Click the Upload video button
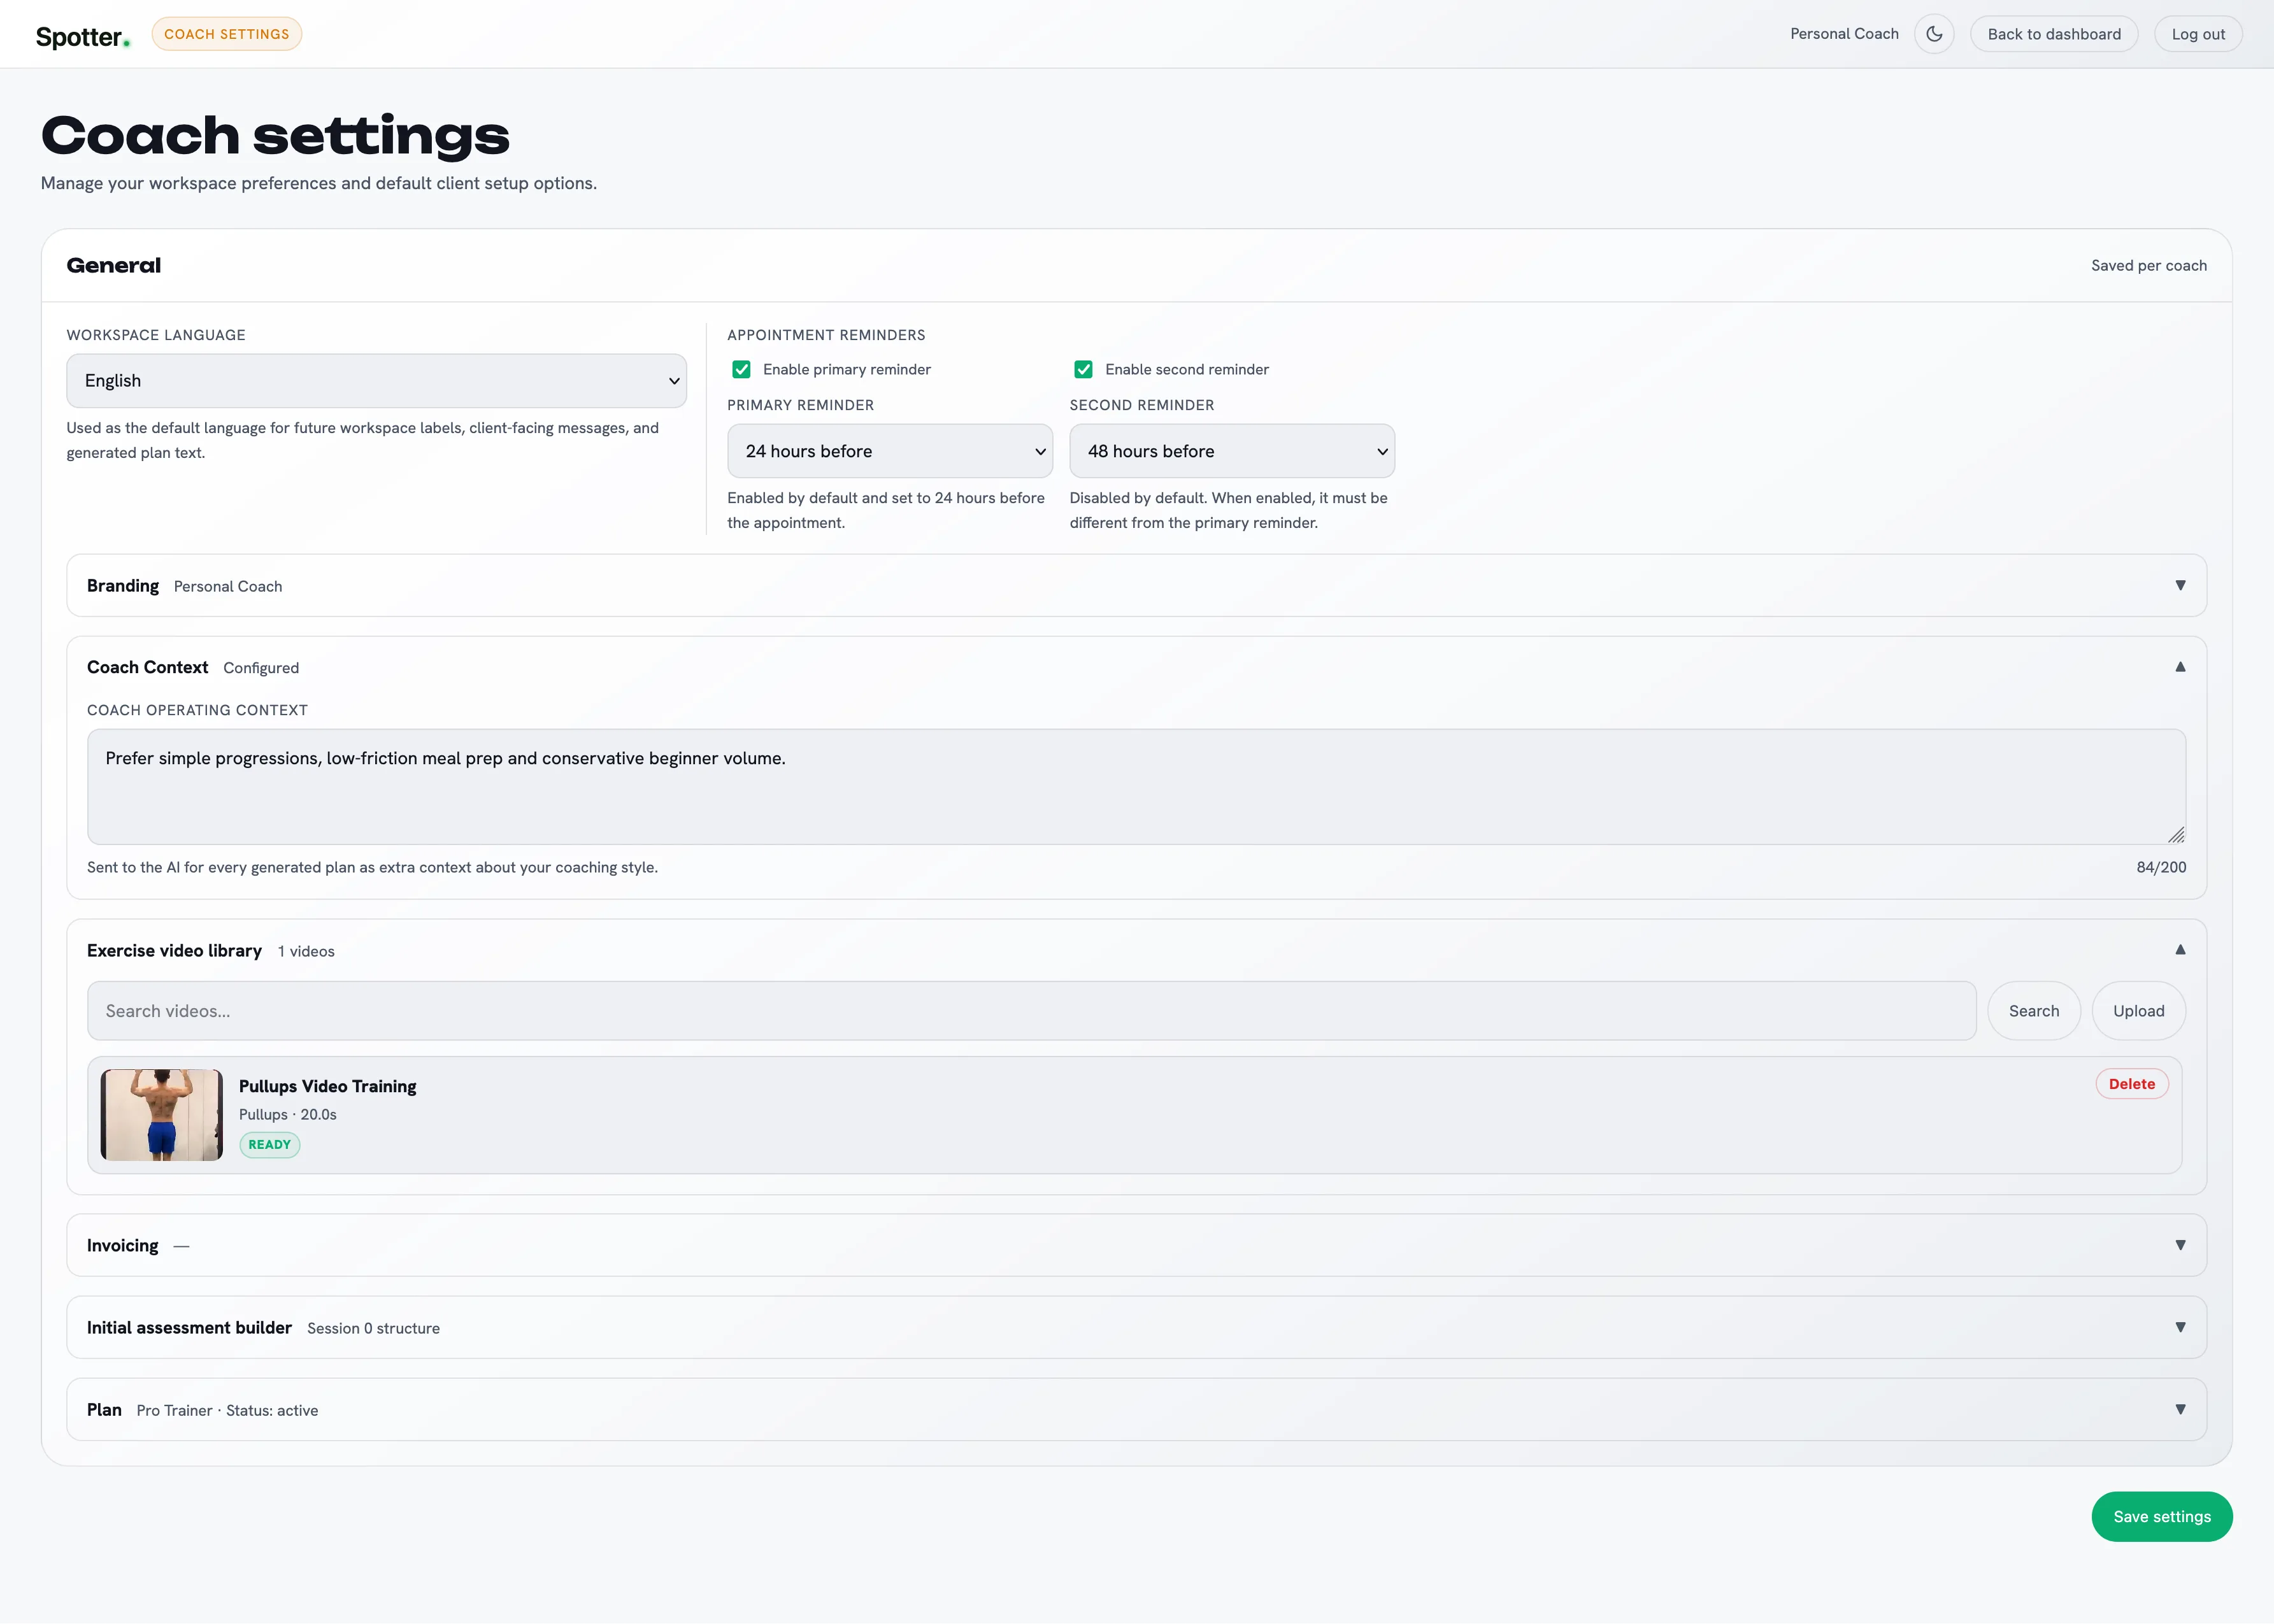Viewport: 2274px width, 1624px height. coord(2139,1011)
